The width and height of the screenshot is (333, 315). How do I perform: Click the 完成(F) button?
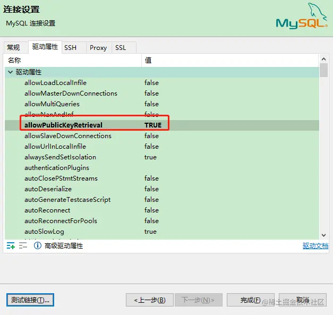(250, 300)
